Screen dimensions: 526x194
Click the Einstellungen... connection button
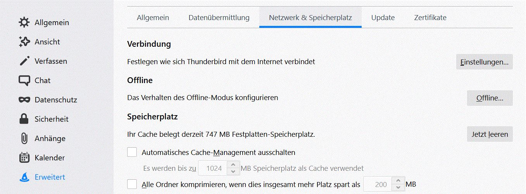point(484,62)
